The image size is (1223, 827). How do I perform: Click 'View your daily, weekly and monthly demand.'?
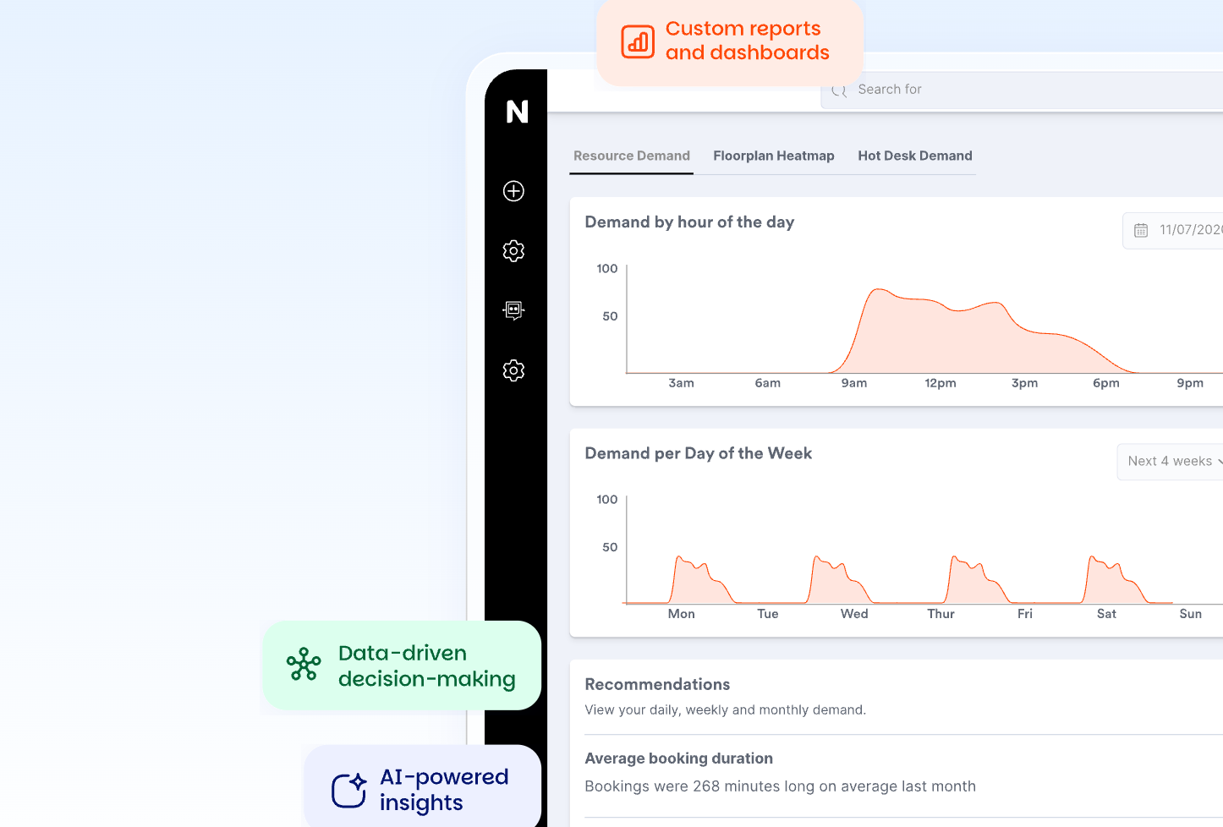(725, 710)
